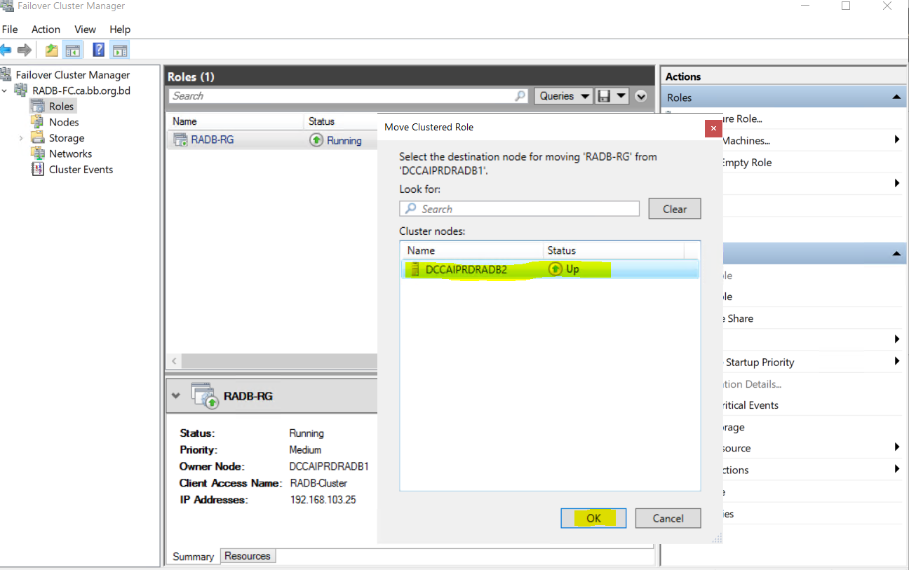Open the Help question mark toolbar icon

click(x=99, y=50)
